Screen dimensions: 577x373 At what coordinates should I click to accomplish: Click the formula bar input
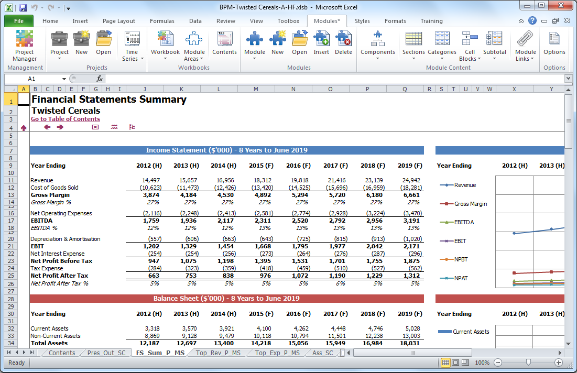(x=335, y=79)
